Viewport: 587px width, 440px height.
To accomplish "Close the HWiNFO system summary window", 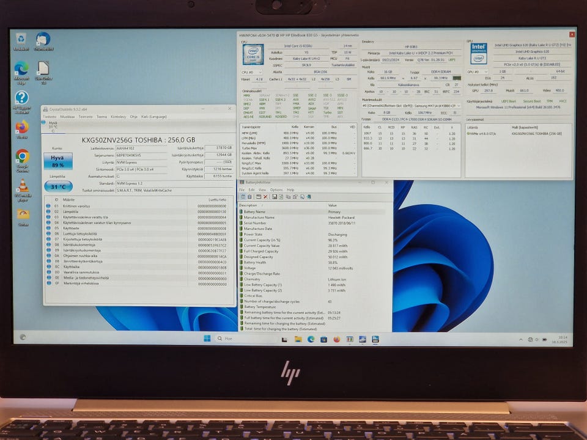I will pyautogui.click(x=572, y=34).
